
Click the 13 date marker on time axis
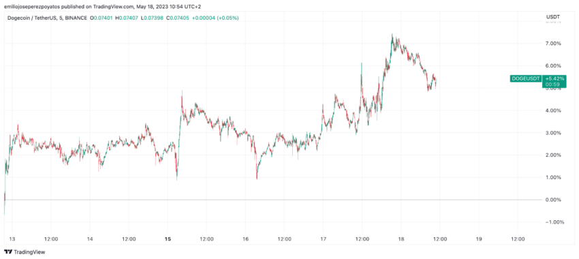click(x=12, y=239)
